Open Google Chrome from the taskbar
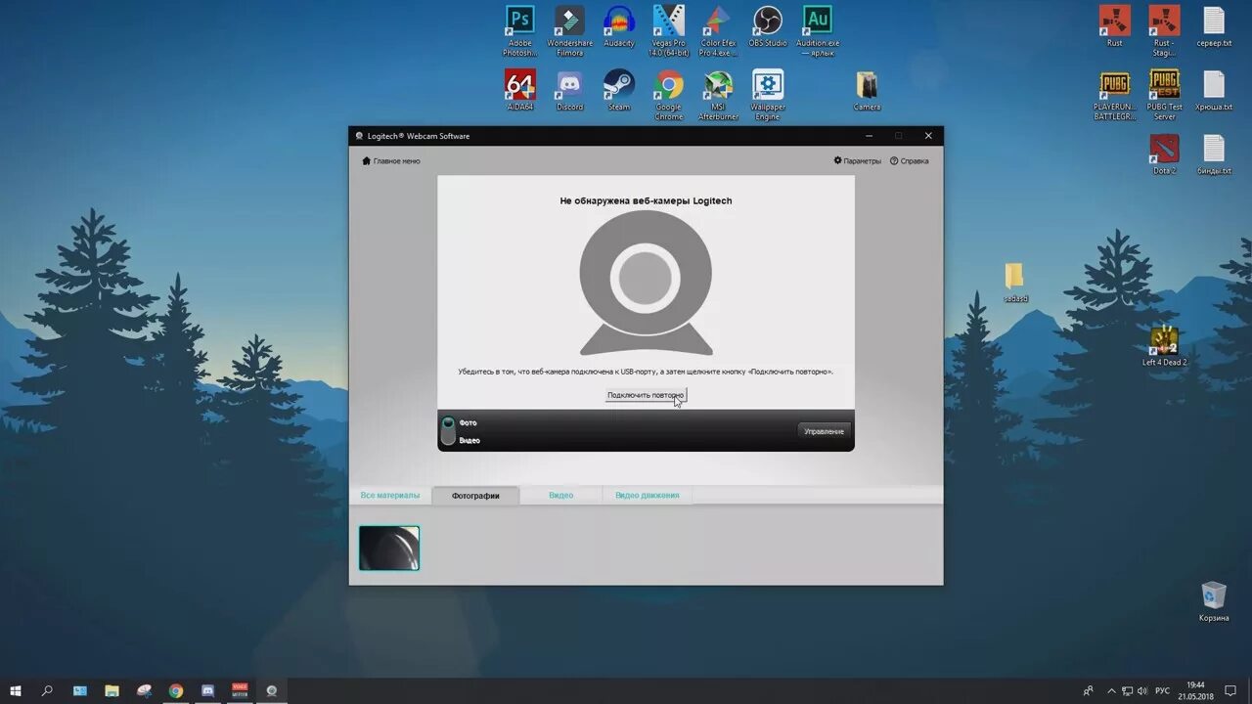Image resolution: width=1252 pixels, height=704 pixels. [176, 691]
